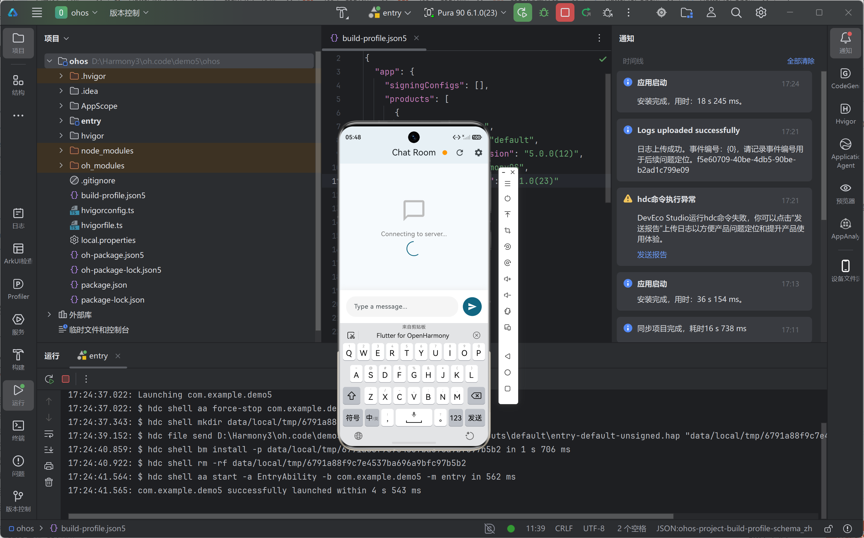Open the Hvigor panel on right sidebar
Image resolution: width=864 pixels, height=538 pixels.
845,113
